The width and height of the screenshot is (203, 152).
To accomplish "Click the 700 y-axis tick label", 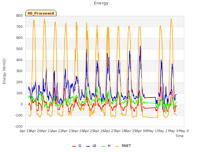I will (19, 27).
